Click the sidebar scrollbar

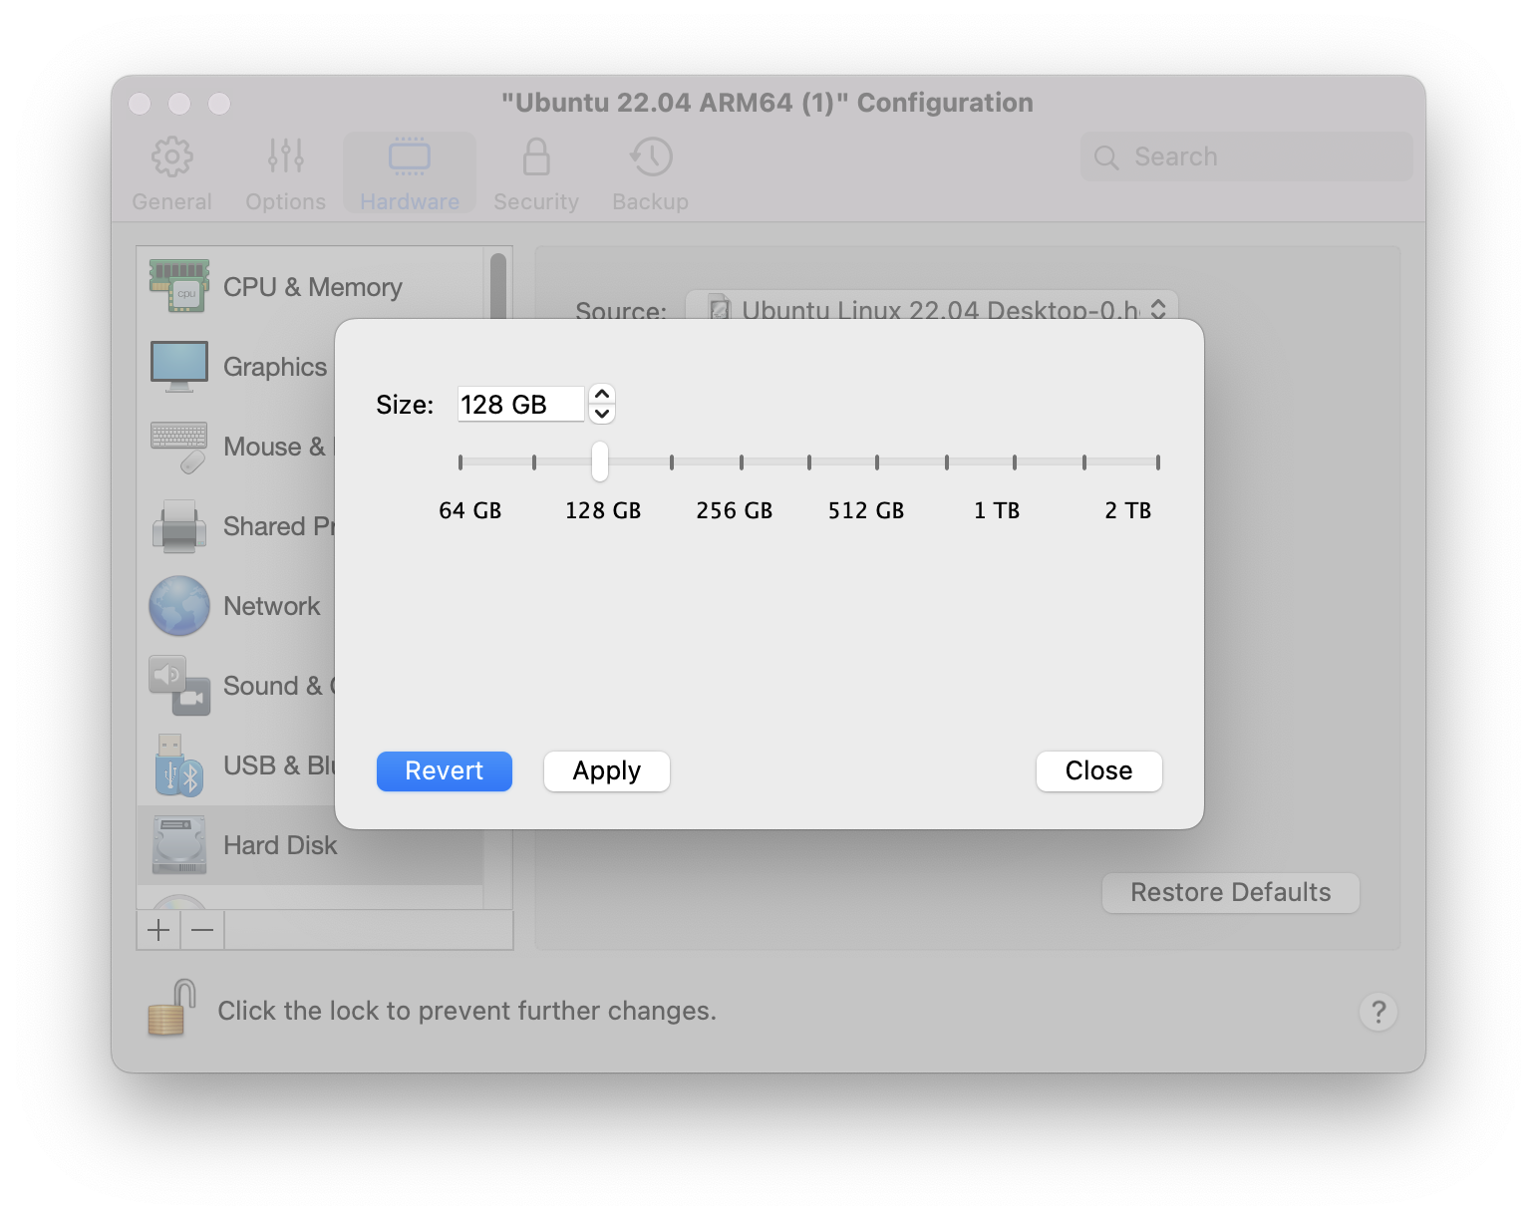coord(498,289)
